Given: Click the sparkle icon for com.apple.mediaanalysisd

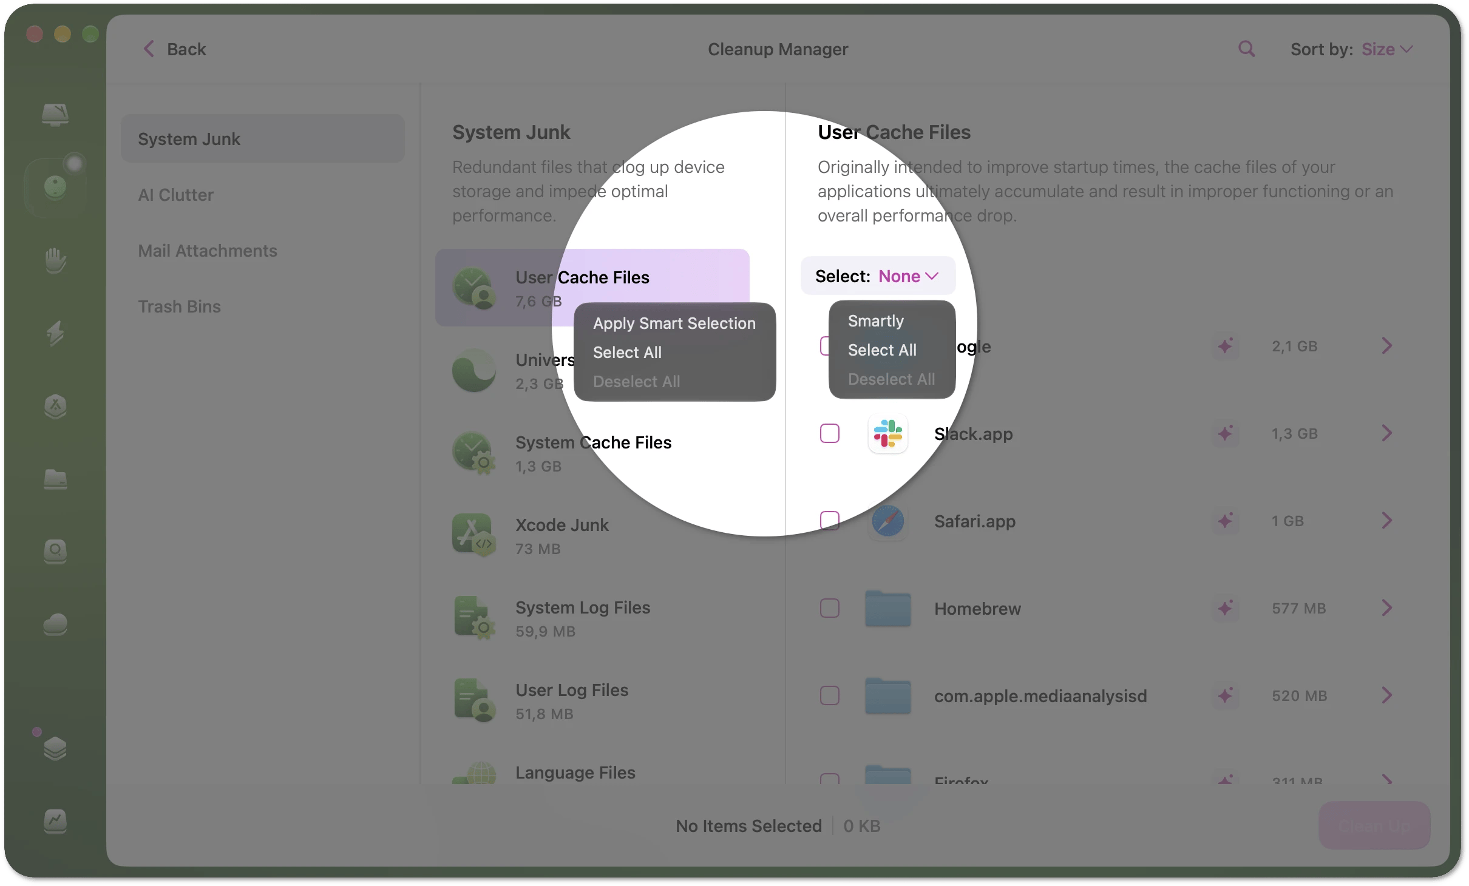Looking at the screenshot, I should coord(1225,695).
